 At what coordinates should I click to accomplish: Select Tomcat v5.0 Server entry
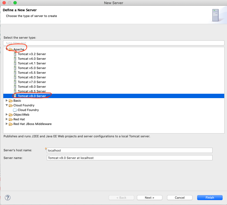[32, 68]
